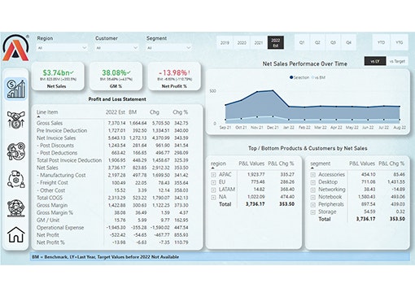
Task: Select the Gross Margin % line item
Action: tap(55, 212)
